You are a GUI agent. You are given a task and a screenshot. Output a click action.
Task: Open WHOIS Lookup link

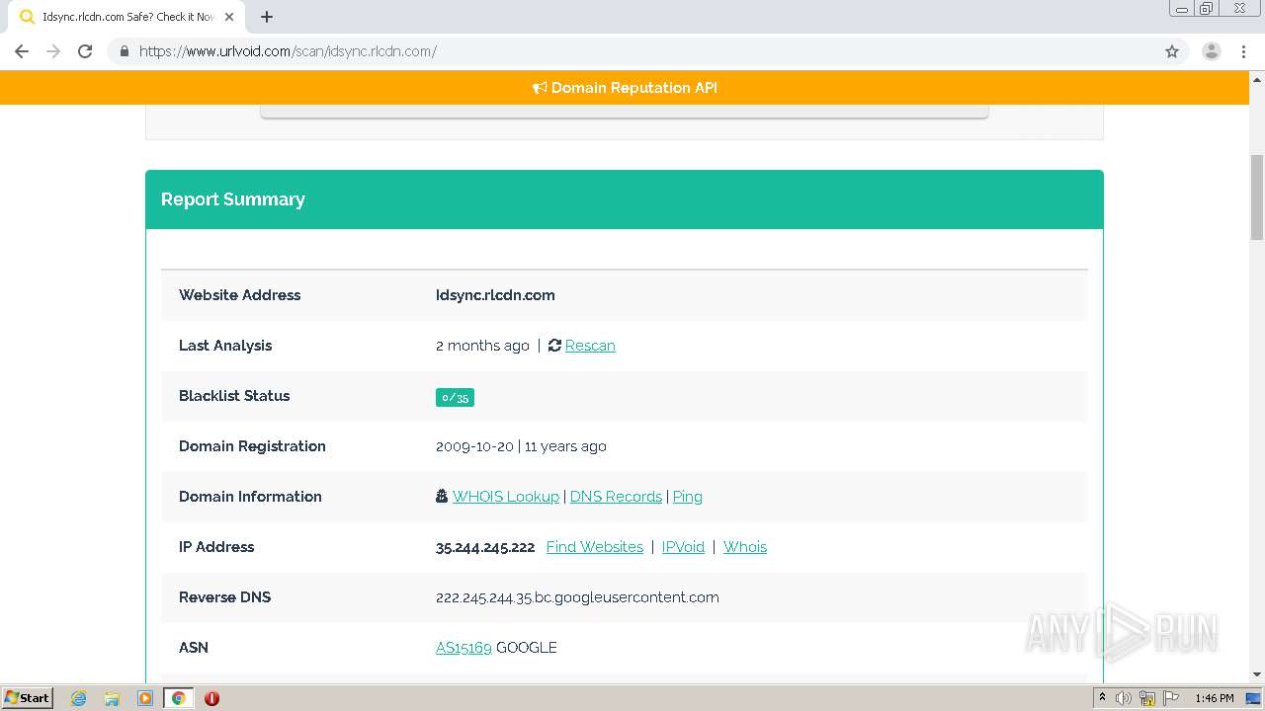pos(505,497)
